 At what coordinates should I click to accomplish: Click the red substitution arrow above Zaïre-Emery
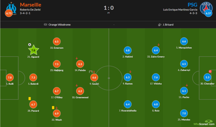point(159,44)
